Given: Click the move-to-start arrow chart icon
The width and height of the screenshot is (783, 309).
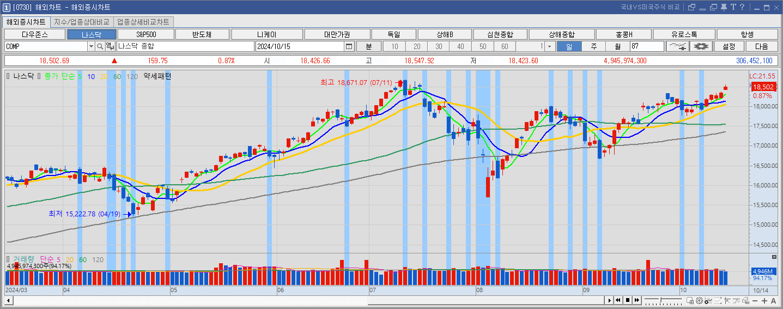Looking at the screenshot, I should click(727, 301).
